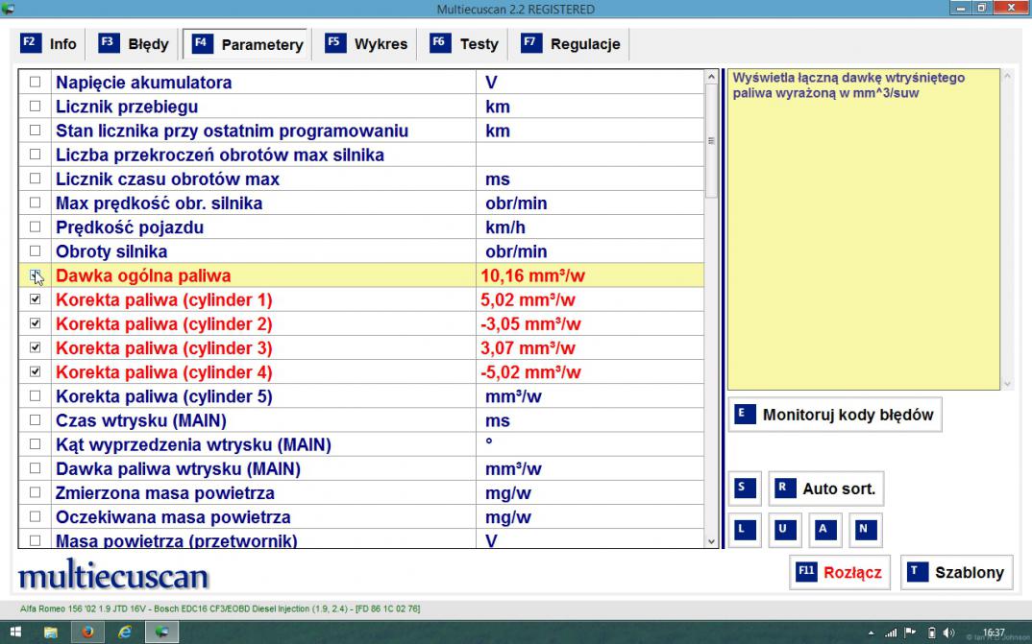Uncheck Korekta paliwa (cylinder 2)
Image resolution: width=1032 pixels, height=644 pixels.
click(35, 323)
